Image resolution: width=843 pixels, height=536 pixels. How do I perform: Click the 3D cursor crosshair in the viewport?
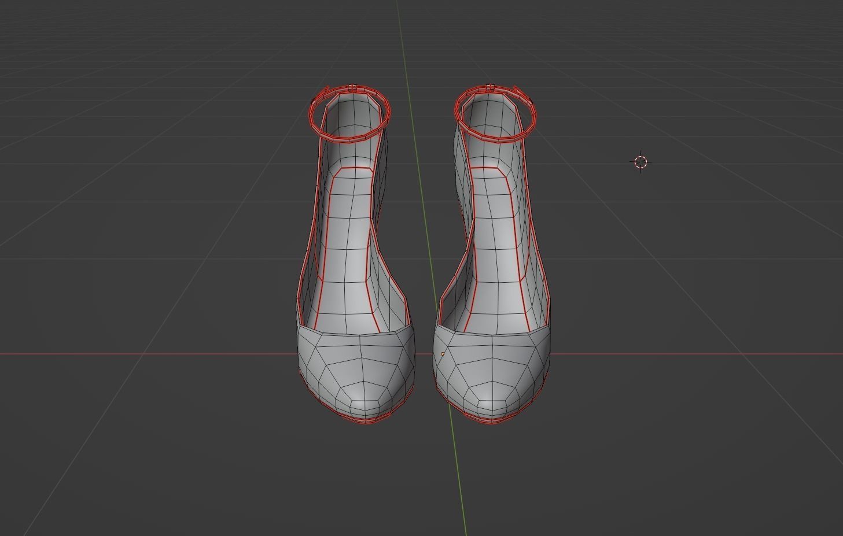coord(640,162)
